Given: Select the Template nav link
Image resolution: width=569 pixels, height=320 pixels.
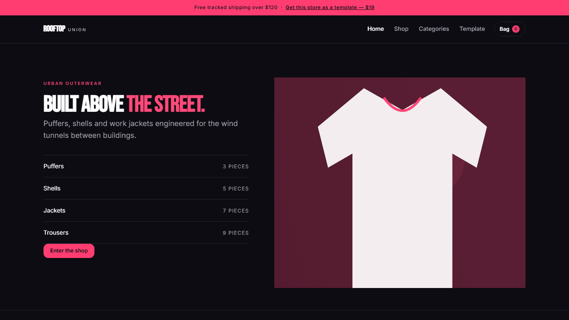Looking at the screenshot, I should click(472, 29).
